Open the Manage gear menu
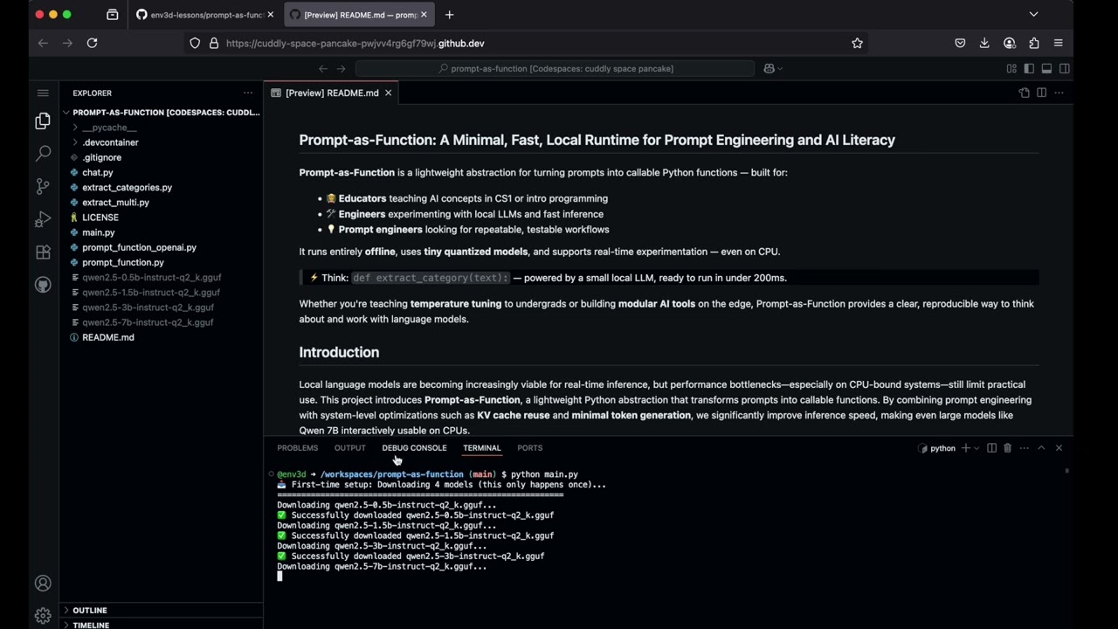Screen dimensions: 1118x629 coord(43,616)
